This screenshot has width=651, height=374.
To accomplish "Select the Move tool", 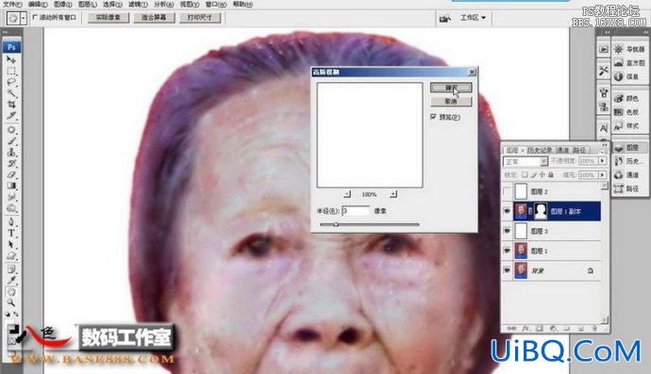I will coord(11,60).
